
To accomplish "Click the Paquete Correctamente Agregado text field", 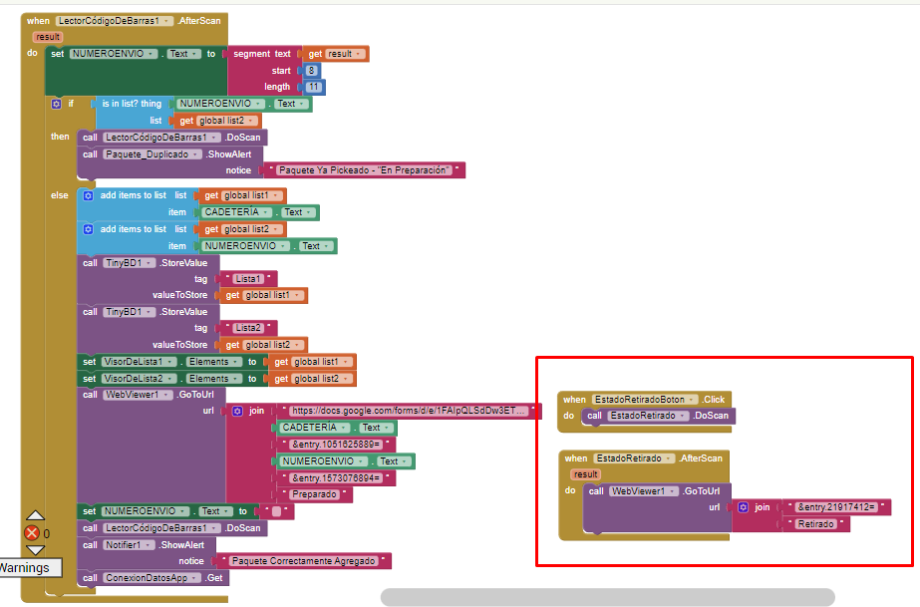I will [304, 561].
